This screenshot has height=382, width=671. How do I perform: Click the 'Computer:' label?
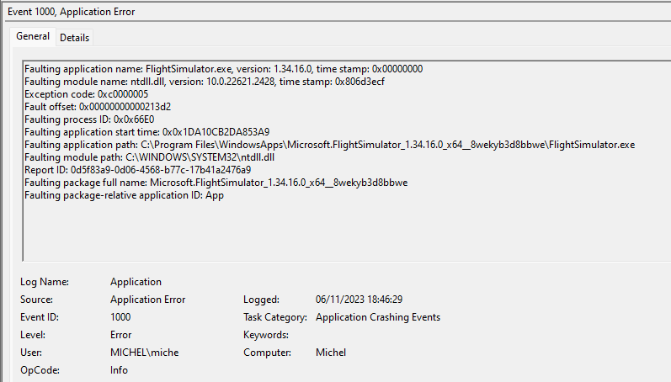click(267, 353)
